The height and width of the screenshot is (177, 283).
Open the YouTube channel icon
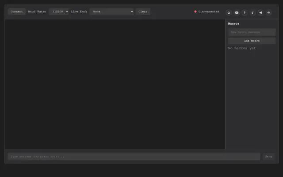[x=237, y=13]
